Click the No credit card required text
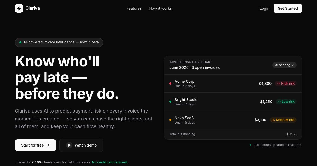Screen dimensions: 317x166 tap(110, 162)
